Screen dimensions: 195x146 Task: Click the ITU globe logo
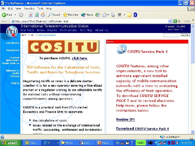click(12, 32)
